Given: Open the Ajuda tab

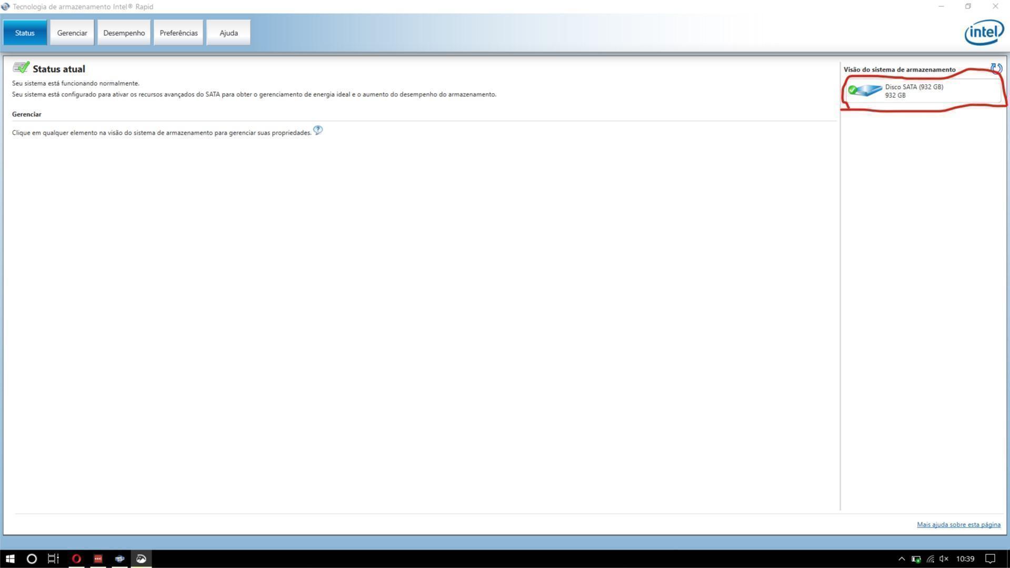Looking at the screenshot, I should (228, 33).
